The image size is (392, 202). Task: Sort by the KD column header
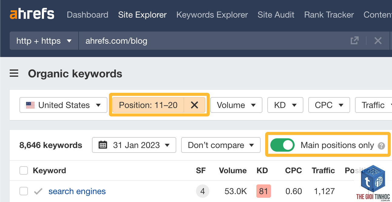tap(262, 170)
